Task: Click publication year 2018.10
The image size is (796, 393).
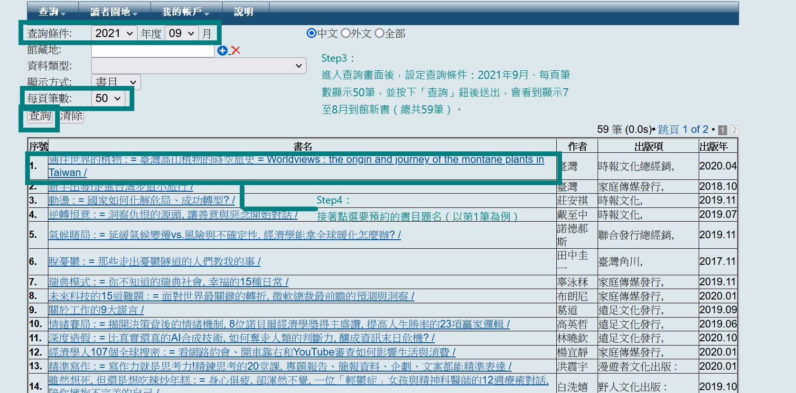Action: 718,186
